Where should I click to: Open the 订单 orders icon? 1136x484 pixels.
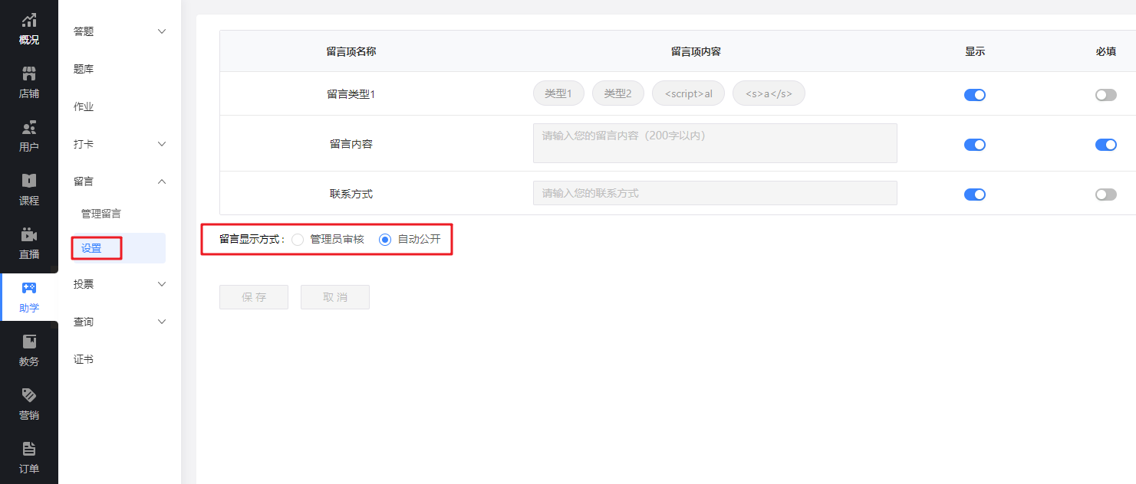tap(29, 450)
